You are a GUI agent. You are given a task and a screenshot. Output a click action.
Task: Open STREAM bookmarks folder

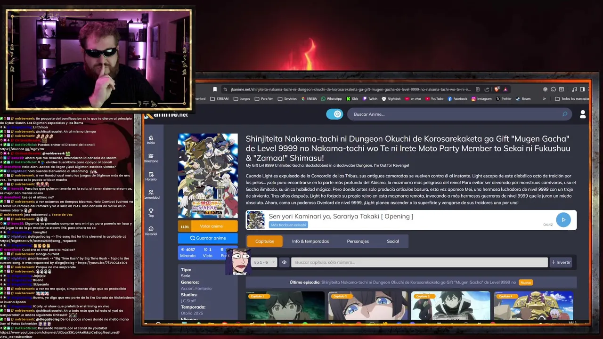tap(219, 99)
